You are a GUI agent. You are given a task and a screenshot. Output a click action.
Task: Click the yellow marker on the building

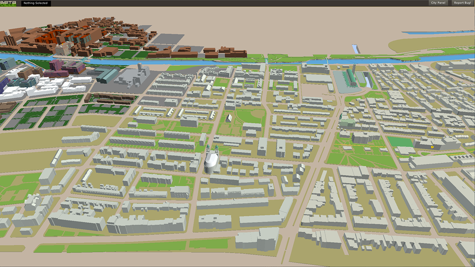(432, 147)
